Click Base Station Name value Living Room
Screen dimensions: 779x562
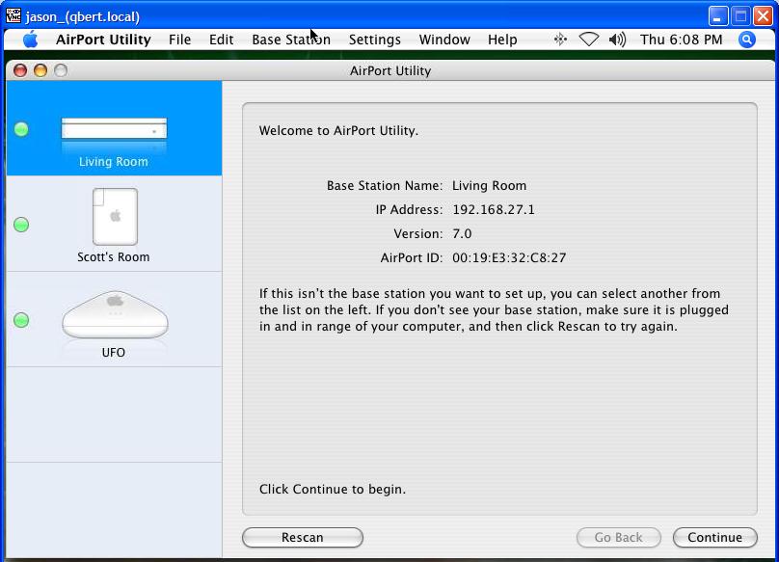point(490,186)
